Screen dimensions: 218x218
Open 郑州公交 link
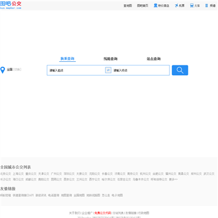coord(196,174)
